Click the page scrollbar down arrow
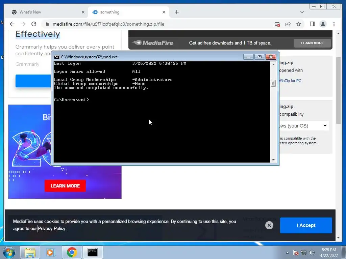The image size is (346, 259). point(338,238)
